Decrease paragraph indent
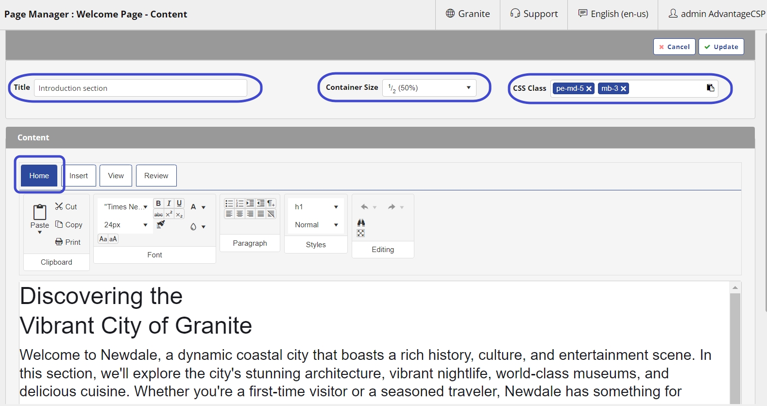The width and height of the screenshot is (767, 406). [261, 203]
